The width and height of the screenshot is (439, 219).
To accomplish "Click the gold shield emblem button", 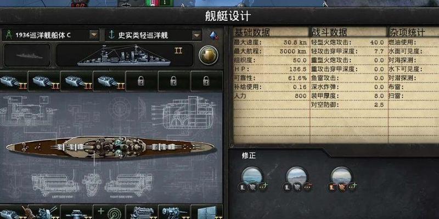I will tap(209, 55).
